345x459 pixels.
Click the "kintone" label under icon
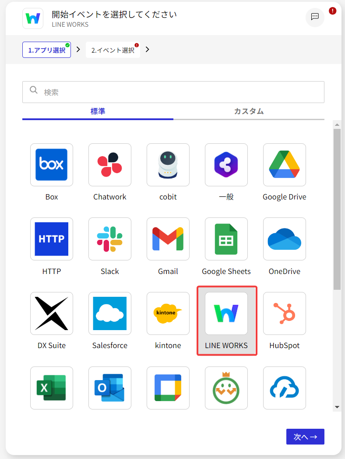click(168, 345)
